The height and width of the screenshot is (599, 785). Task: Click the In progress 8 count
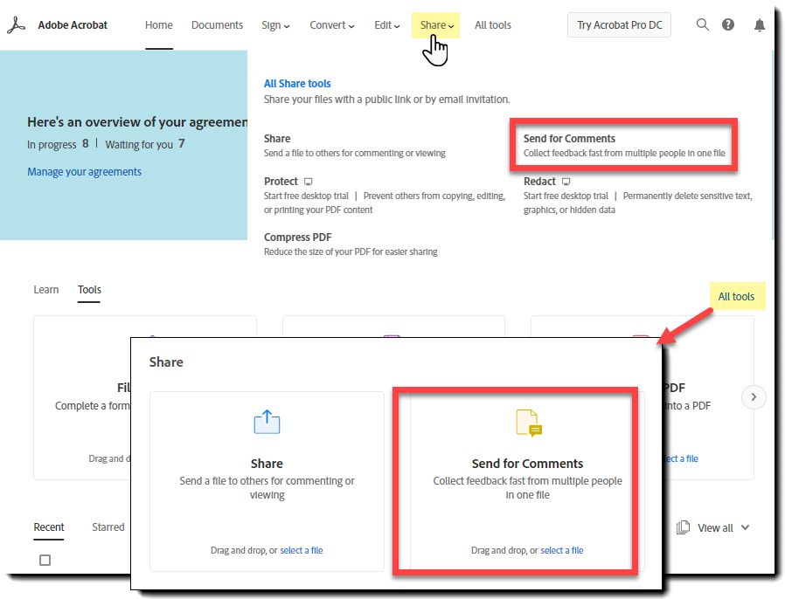pos(58,144)
